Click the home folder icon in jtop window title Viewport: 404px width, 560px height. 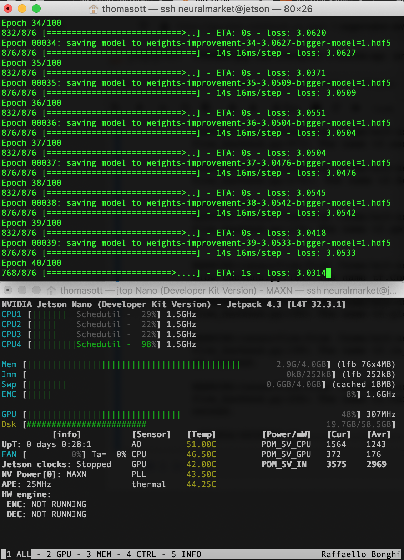click(x=51, y=290)
